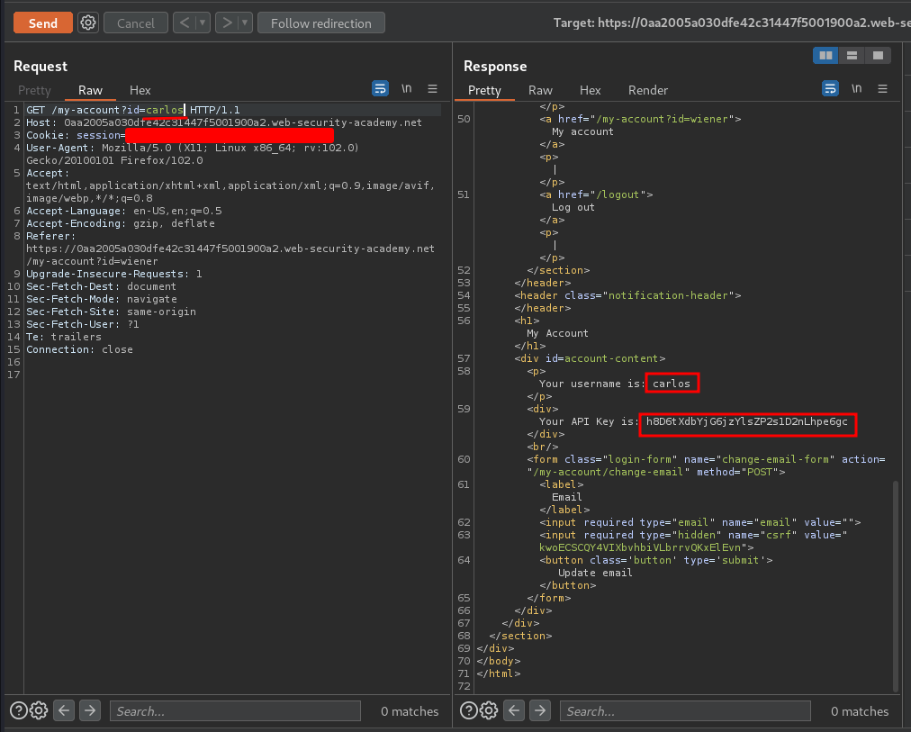Open request settings gear beside Send
The width and height of the screenshot is (911, 732).
tap(88, 23)
